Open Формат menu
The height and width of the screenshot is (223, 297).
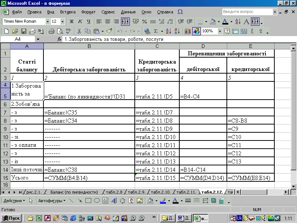[x=88, y=12]
